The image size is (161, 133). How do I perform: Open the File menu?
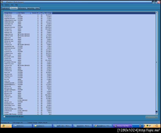coord(2,5)
